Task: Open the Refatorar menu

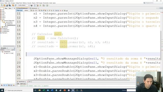Action: coord(25,3)
